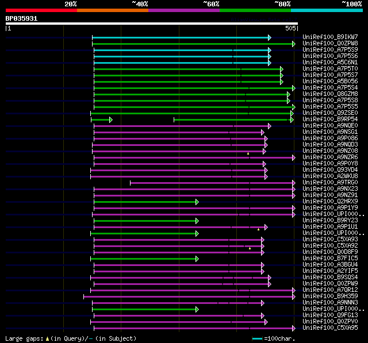Click the arrowhead ending UniRef100_C5XA95 alignment
Screen dimensions: 368x343
coord(294,329)
